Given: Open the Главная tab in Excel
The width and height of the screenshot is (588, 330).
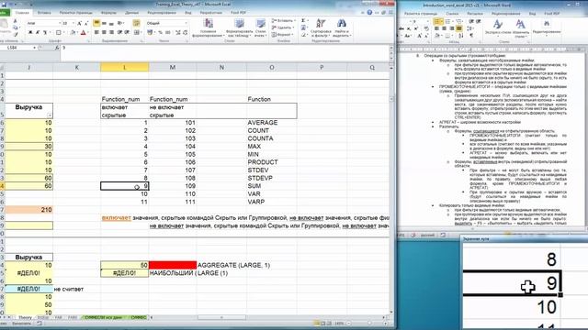Looking at the screenshot, I should coord(22,13).
